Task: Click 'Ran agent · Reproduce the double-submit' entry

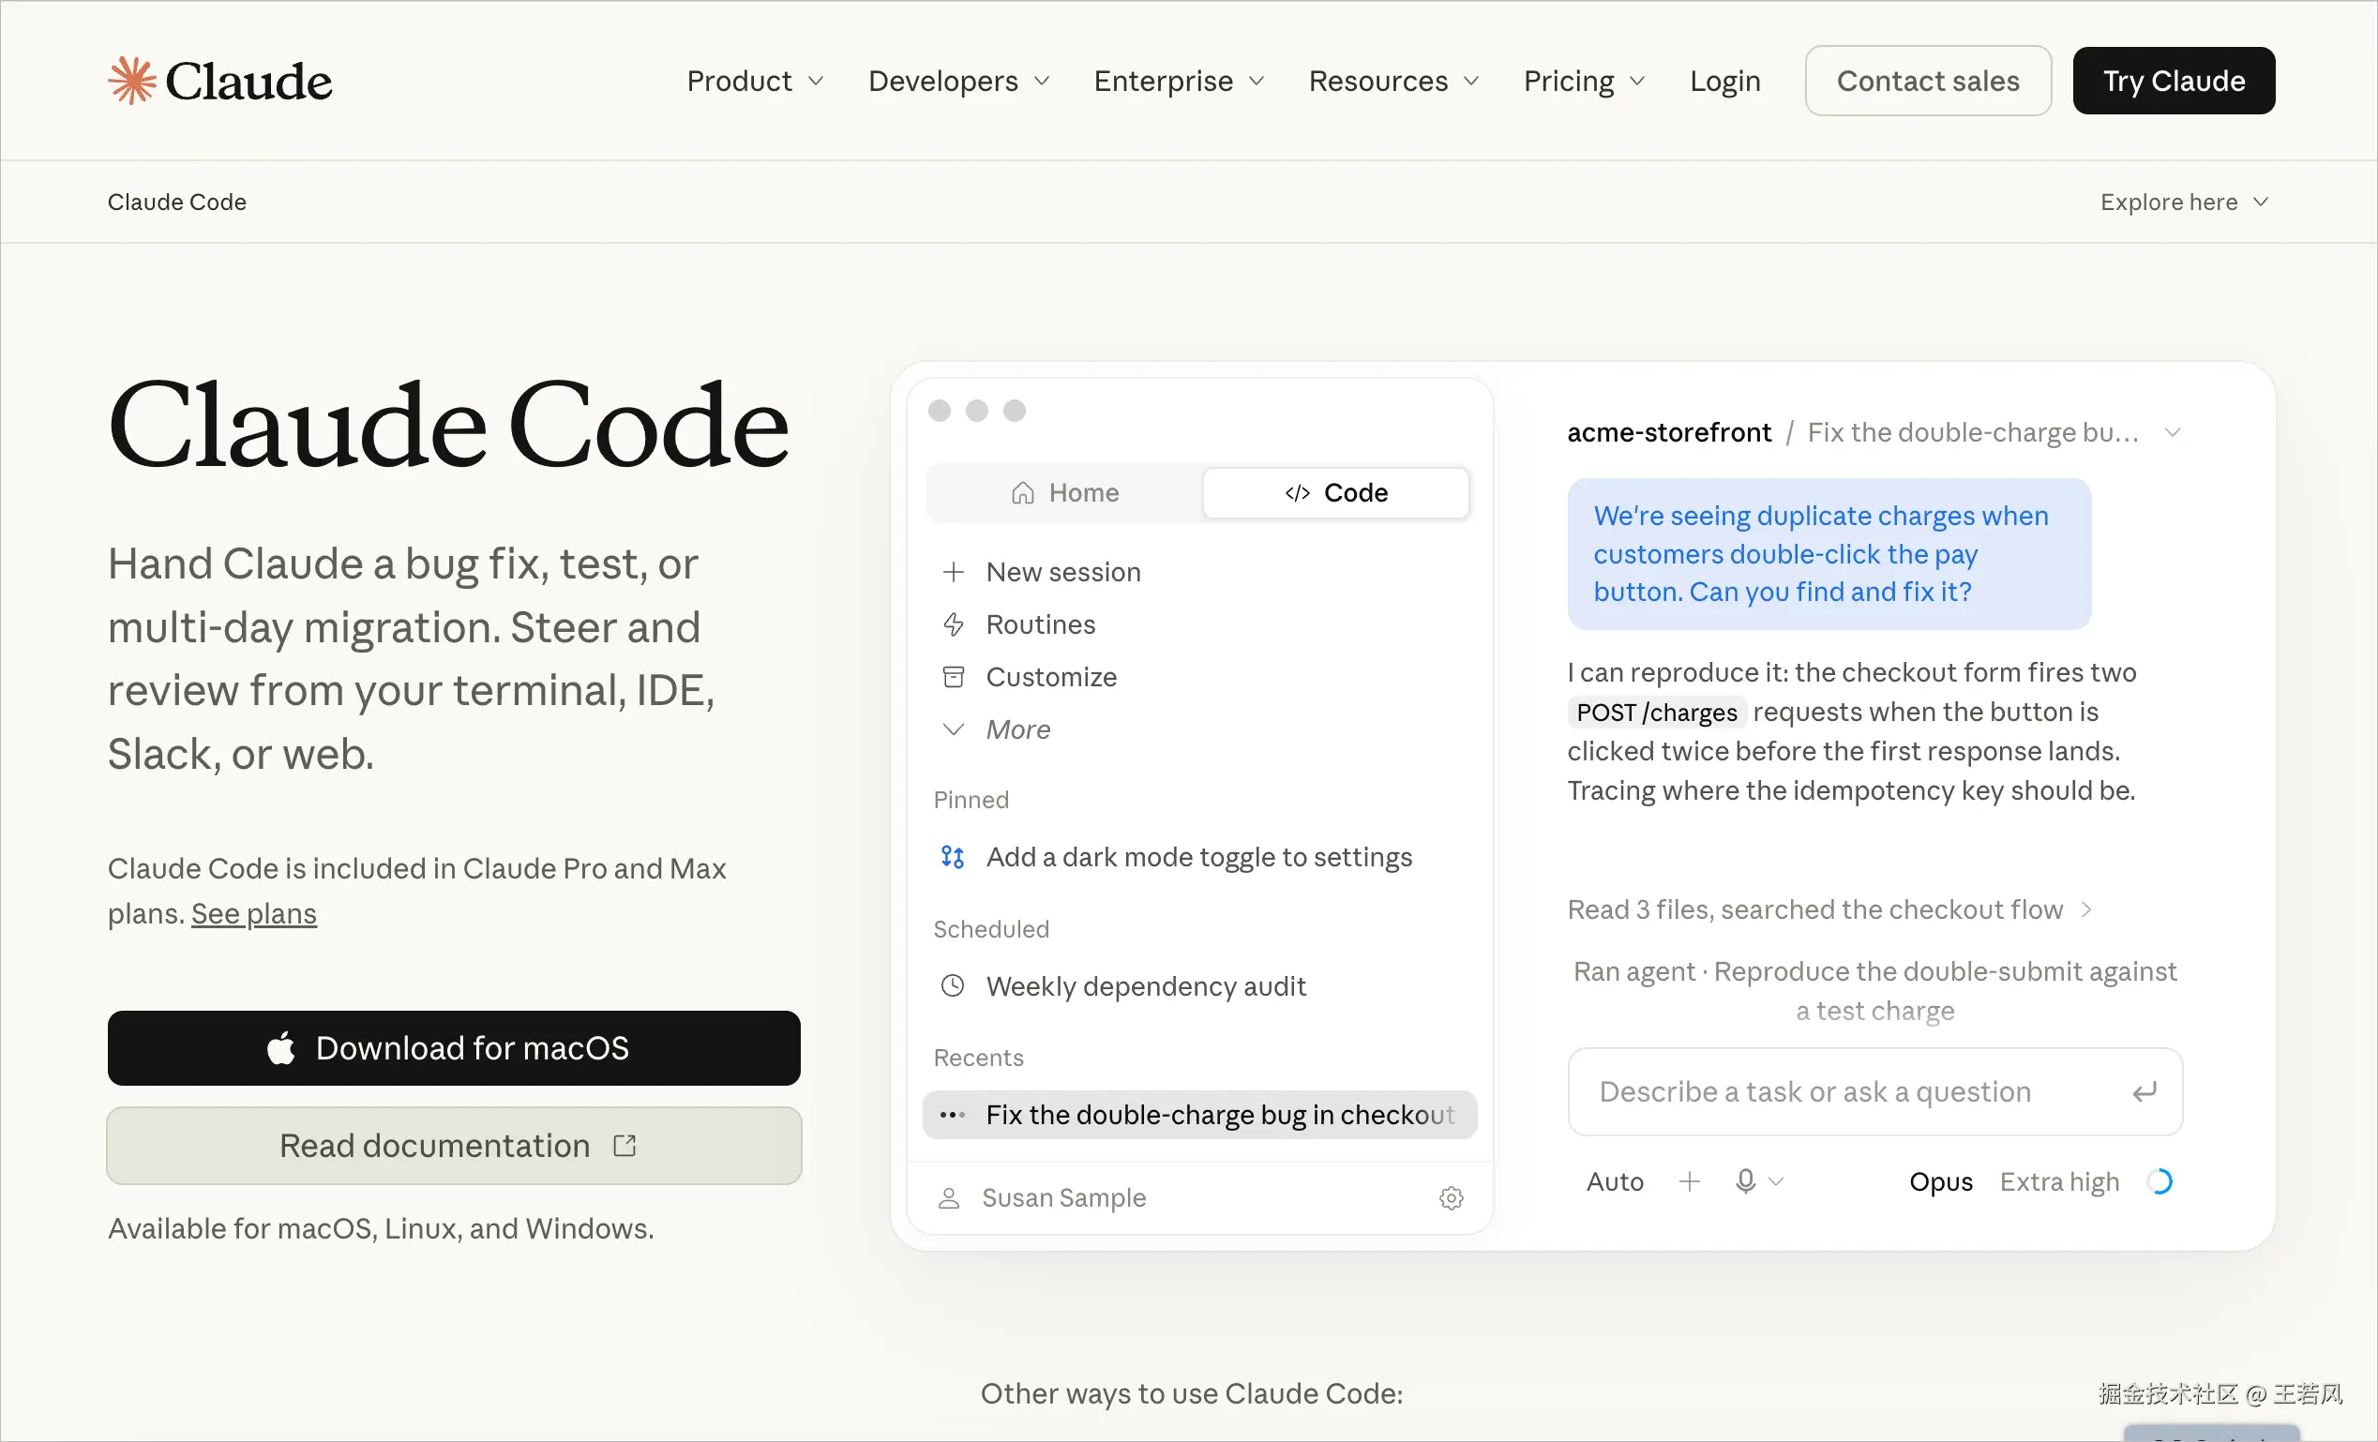Action: pyautogui.click(x=1874, y=990)
